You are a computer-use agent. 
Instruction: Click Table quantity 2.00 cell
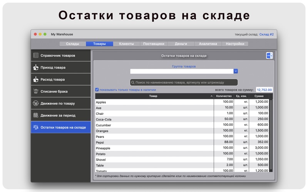(224, 165)
